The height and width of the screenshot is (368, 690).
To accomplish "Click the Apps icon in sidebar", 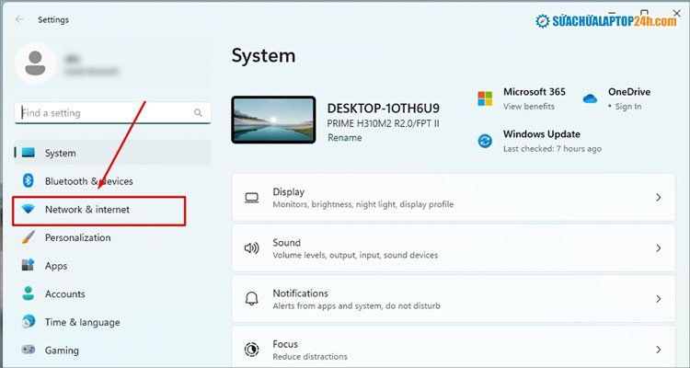I will coord(28,266).
